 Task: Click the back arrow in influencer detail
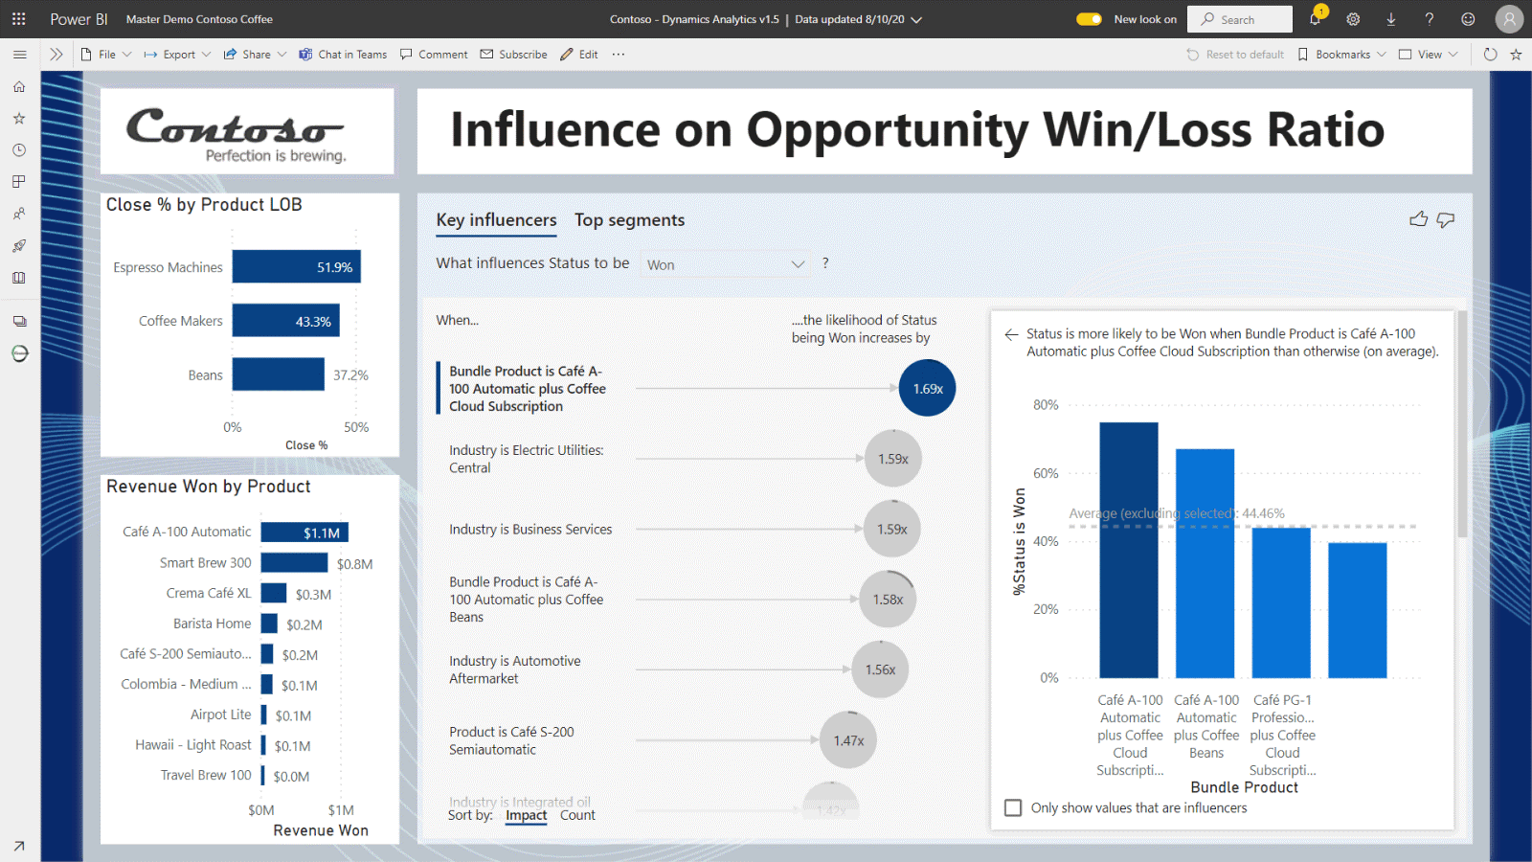click(x=1011, y=334)
